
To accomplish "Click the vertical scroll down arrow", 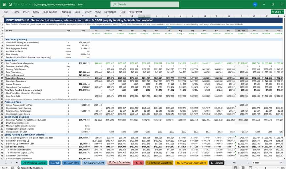I will pos(284,159).
